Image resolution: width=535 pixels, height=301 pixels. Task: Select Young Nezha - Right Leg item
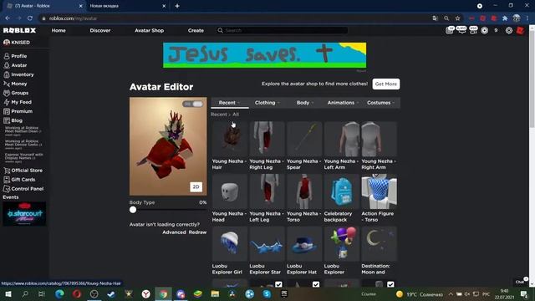coord(267,145)
